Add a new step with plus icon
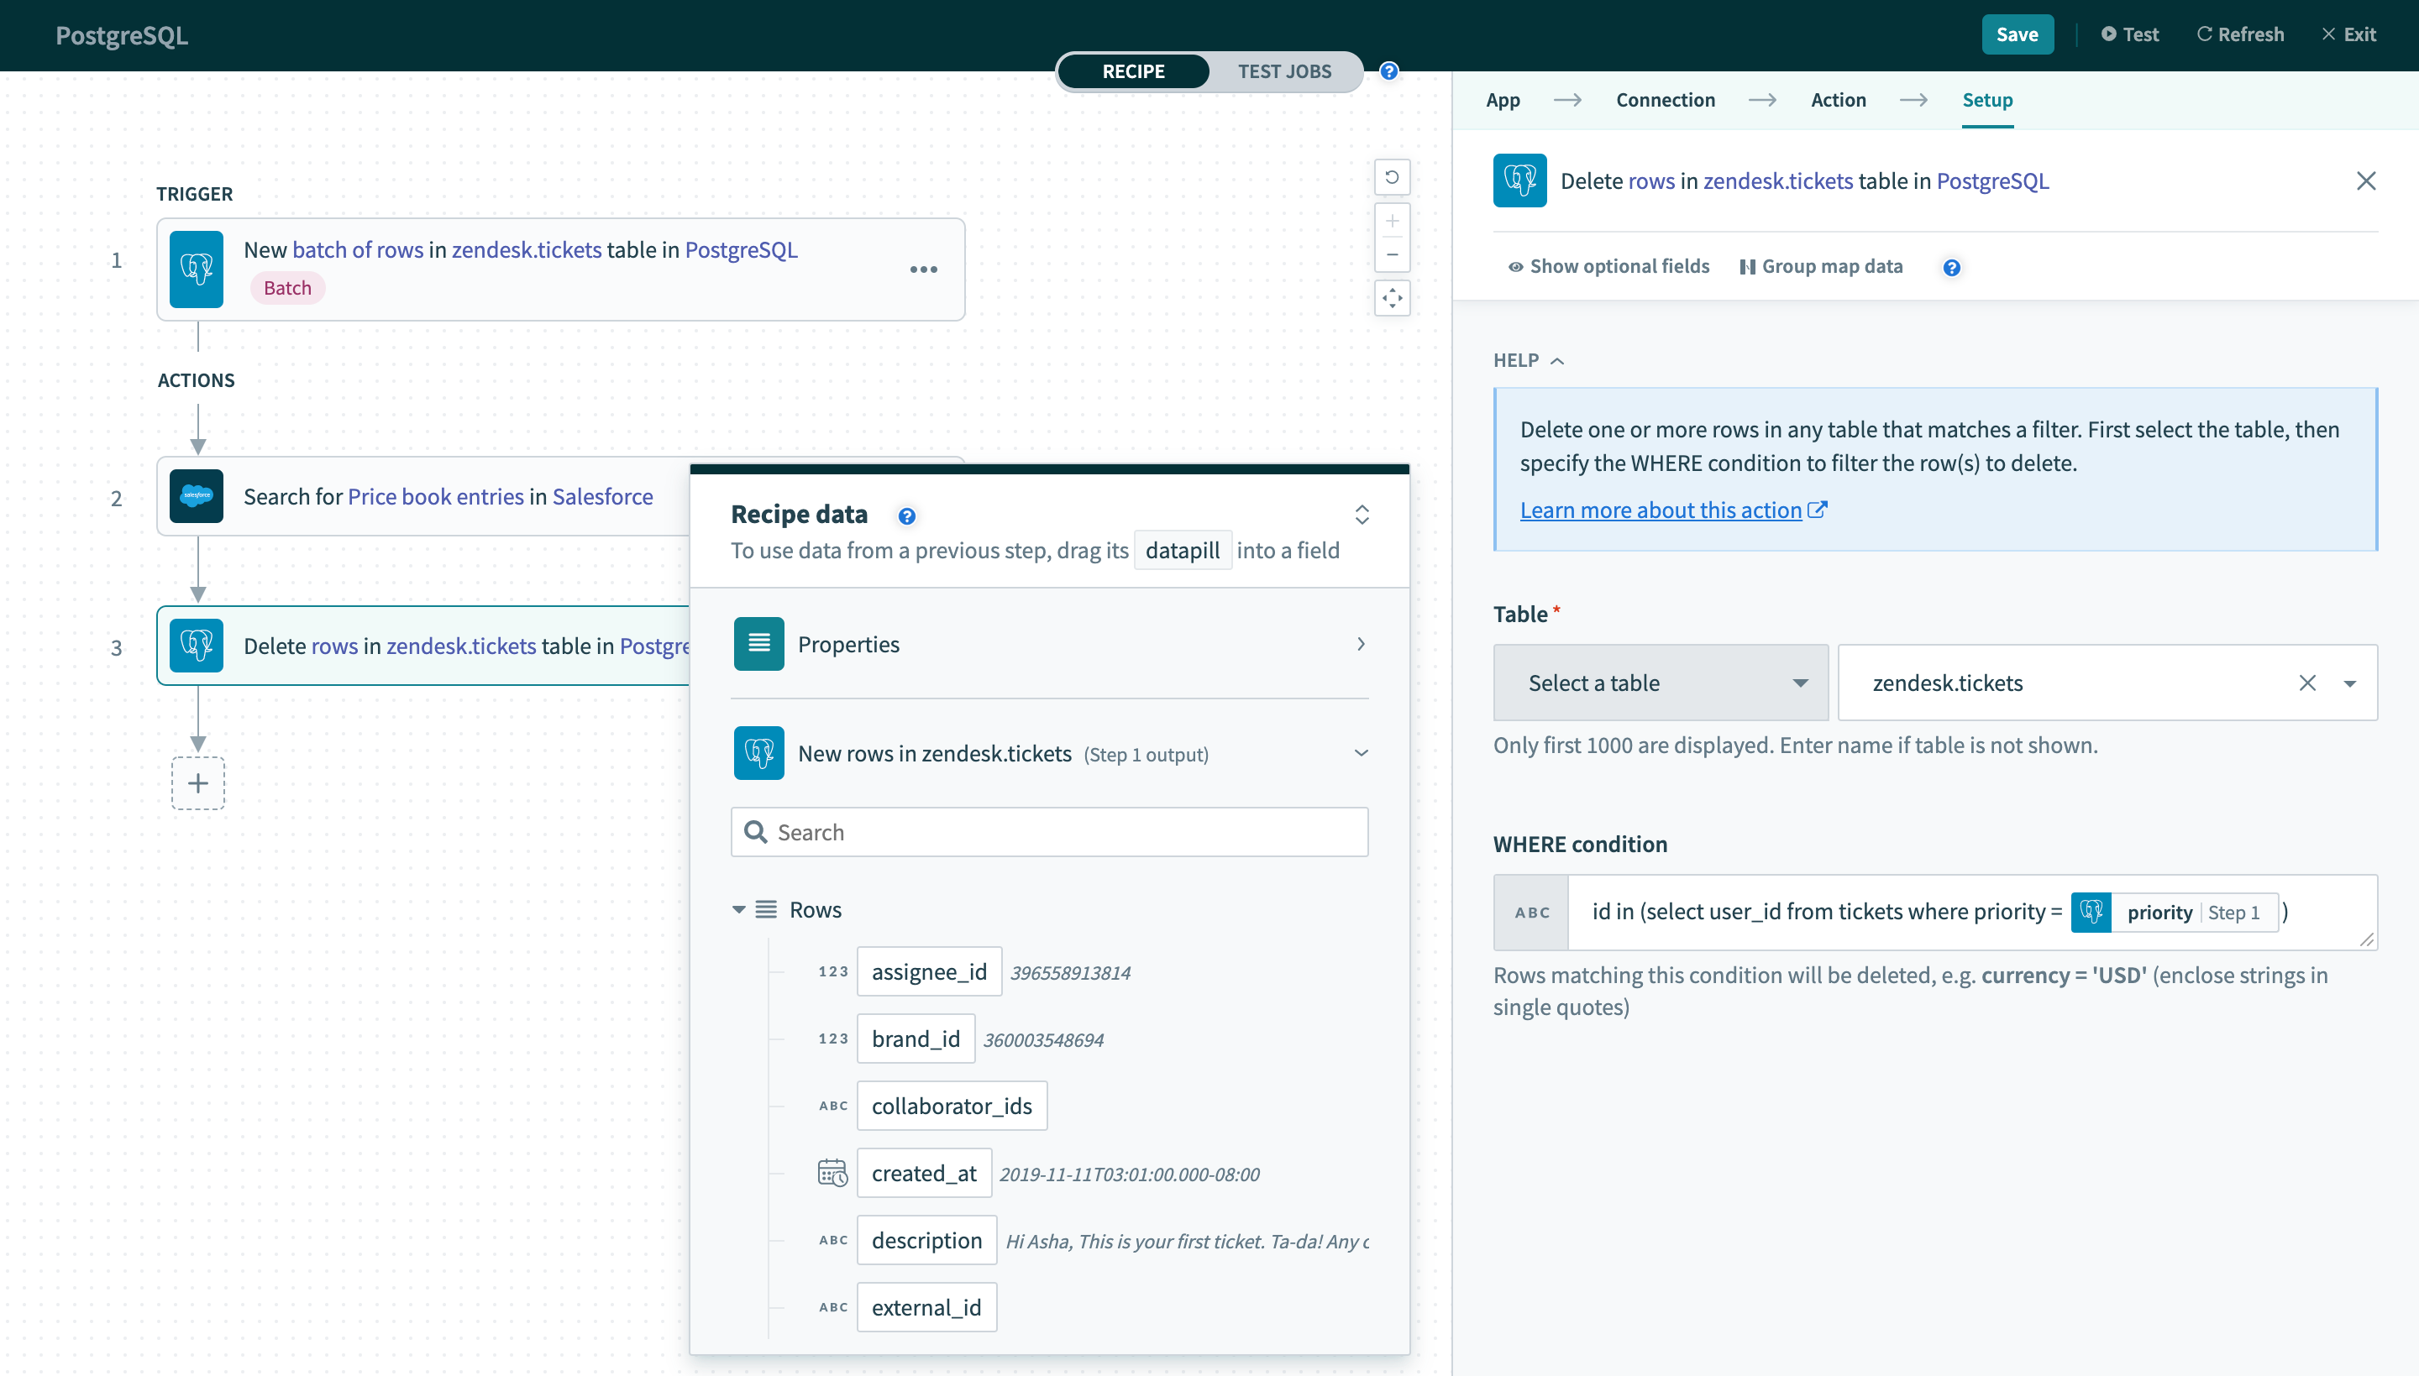This screenshot has width=2419, height=1376. (197, 782)
